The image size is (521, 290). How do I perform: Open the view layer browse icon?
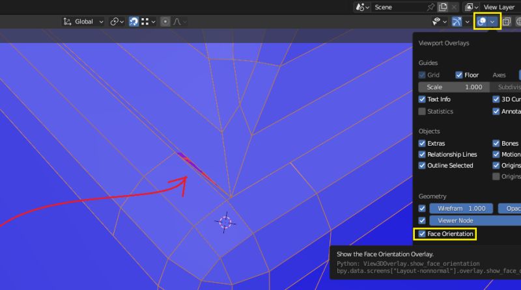coord(471,7)
